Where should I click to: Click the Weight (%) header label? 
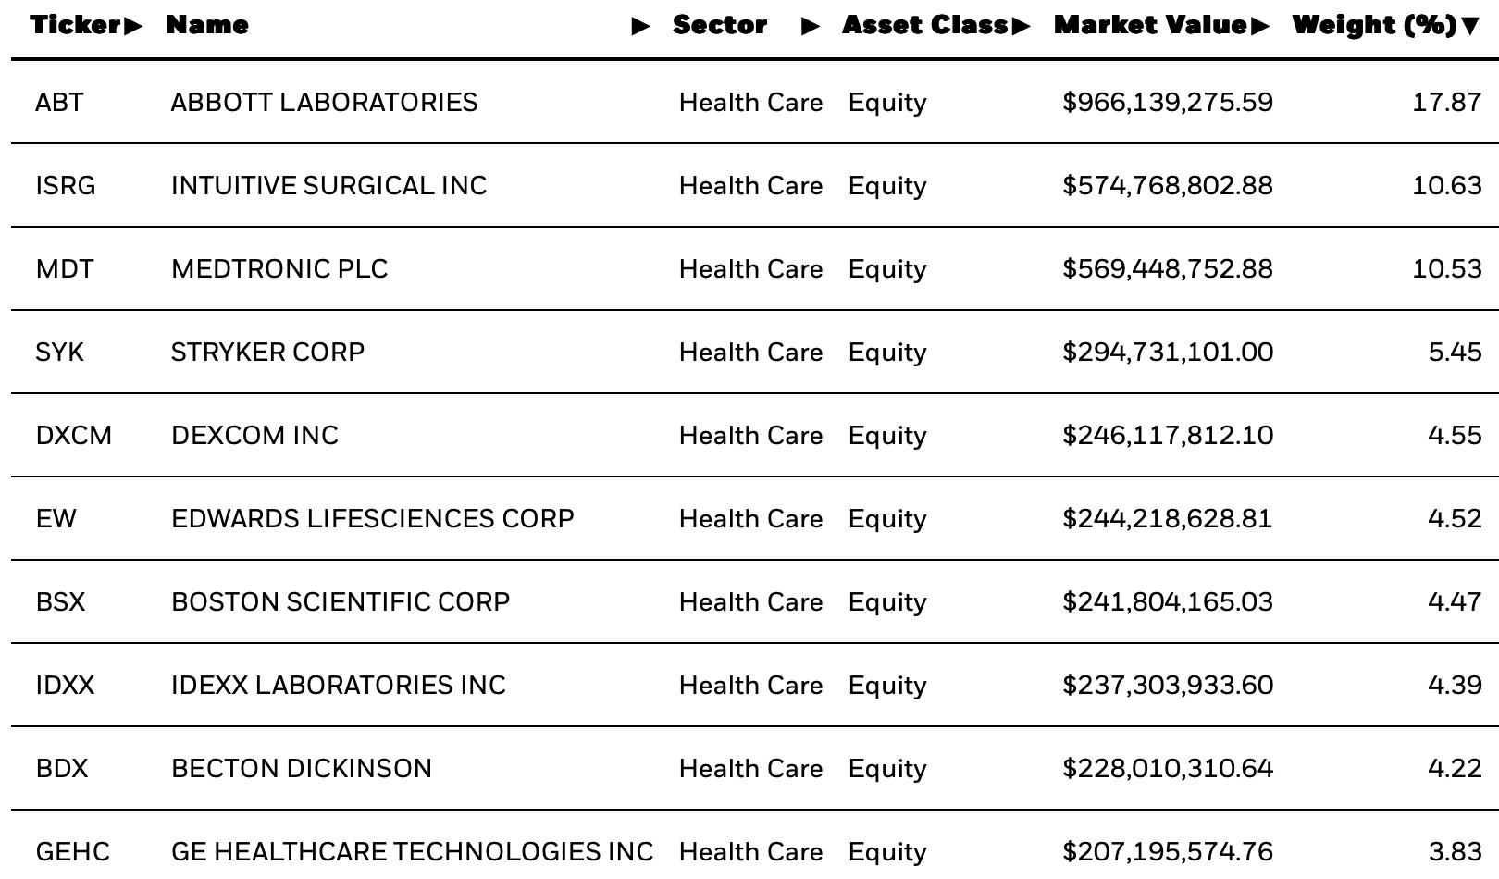pos(1375,25)
